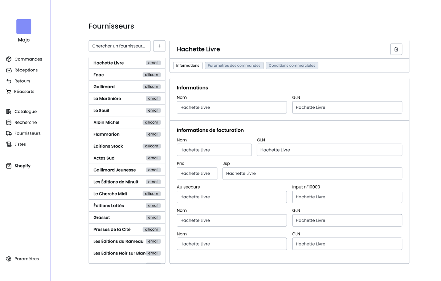The height and width of the screenshot is (281, 441).
Task: Open Paramètres via the gear icon
Action: pyautogui.click(x=9, y=259)
